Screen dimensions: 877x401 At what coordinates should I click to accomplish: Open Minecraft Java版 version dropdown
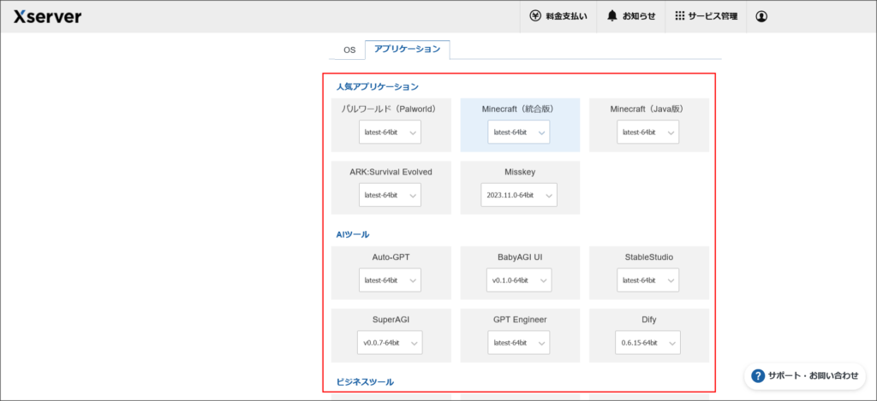click(647, 133)
